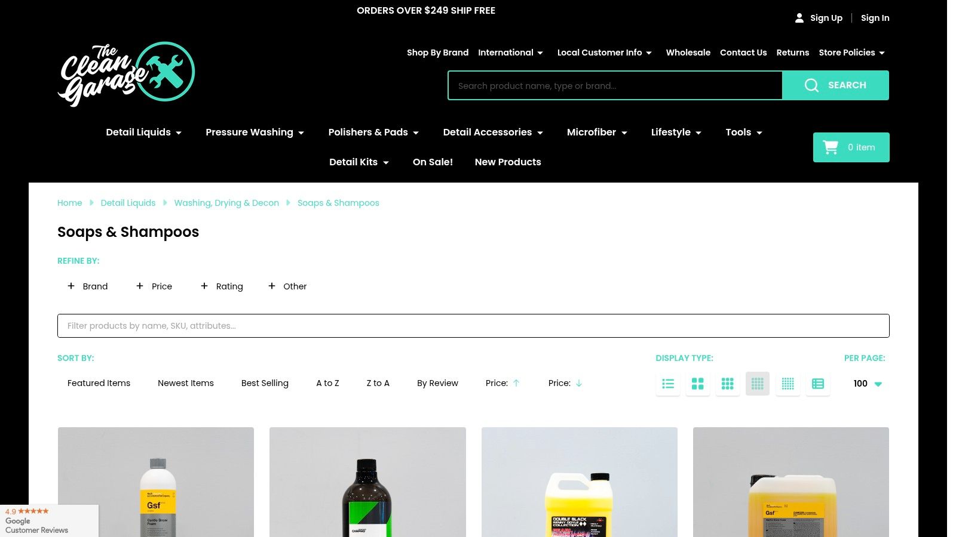Screen dimensions: 956x537
Task: Switch to table view display icon
Action: [818, 384]
